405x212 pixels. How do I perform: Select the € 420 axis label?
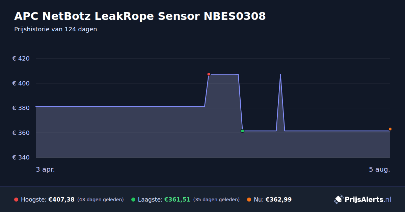[21, 59]
